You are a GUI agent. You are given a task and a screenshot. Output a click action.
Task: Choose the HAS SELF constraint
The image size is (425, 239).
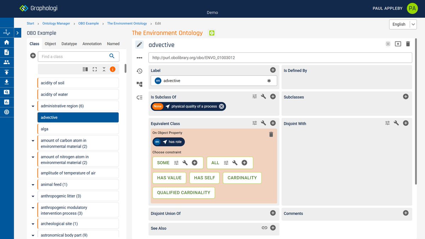tap(204, 178)
